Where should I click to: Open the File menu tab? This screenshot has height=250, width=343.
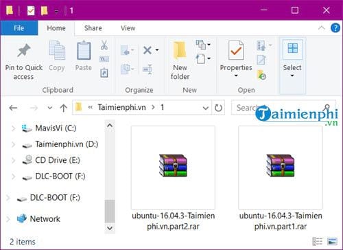point(19,28)
